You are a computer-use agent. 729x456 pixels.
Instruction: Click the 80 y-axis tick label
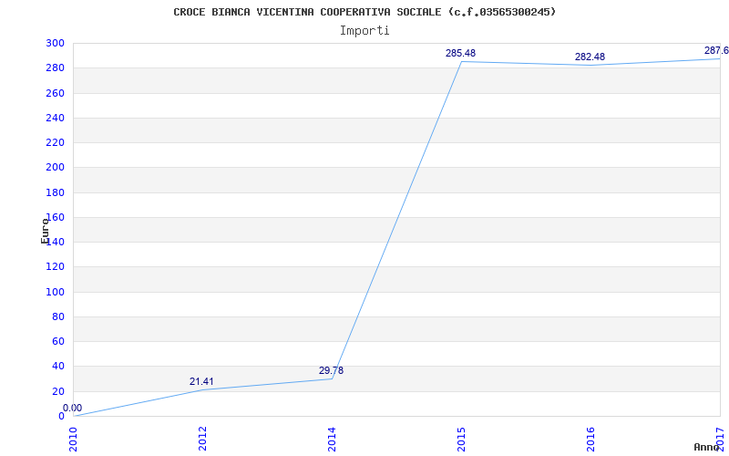(57, 316)
